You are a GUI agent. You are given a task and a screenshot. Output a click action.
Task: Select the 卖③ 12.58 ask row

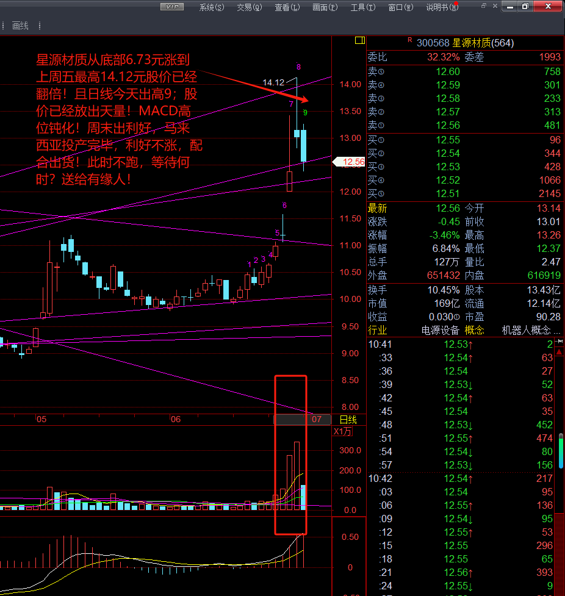pyautogui.click(x=464, y=98)
